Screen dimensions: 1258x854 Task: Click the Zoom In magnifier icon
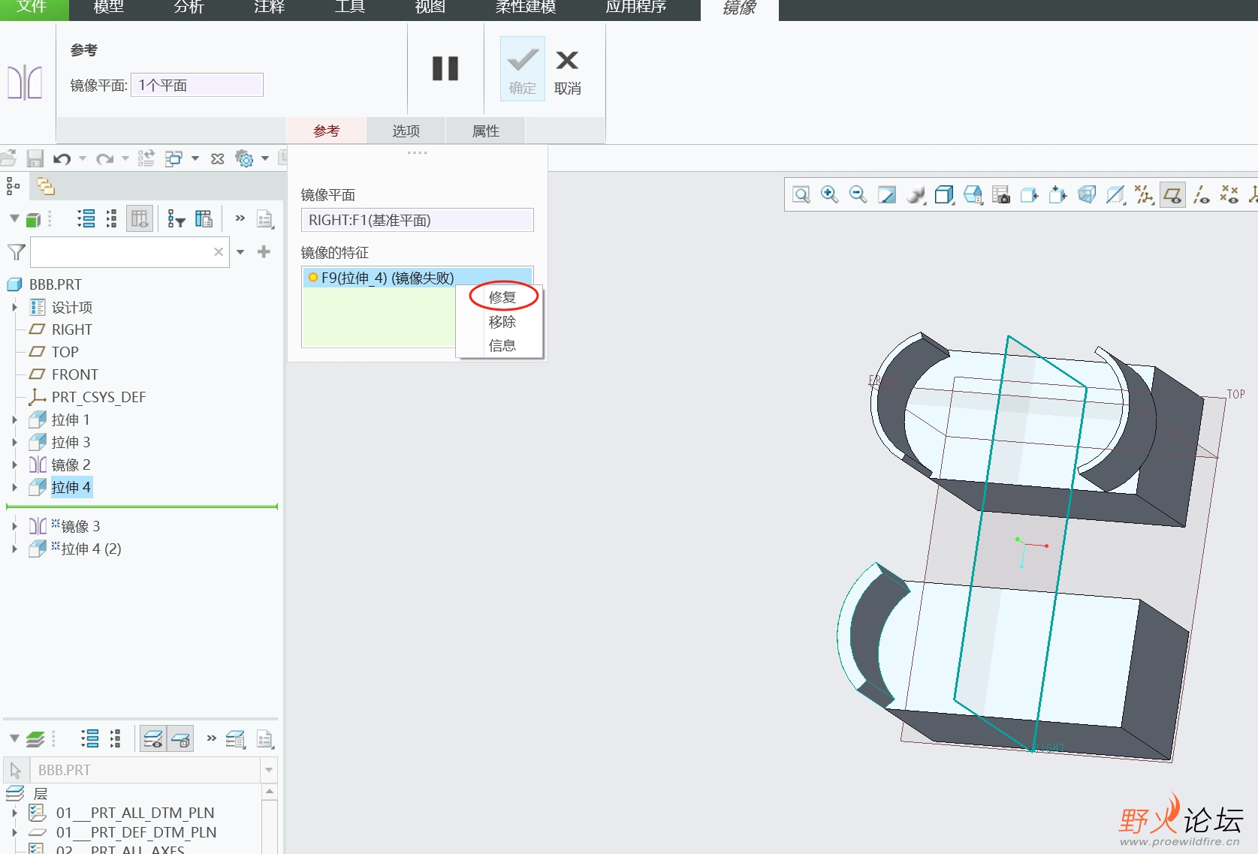(x=830, y=195)
